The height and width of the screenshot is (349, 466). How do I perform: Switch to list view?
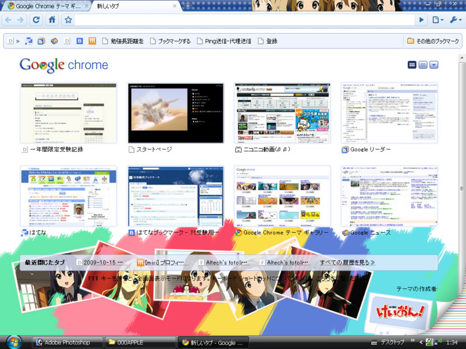point(423,65)
